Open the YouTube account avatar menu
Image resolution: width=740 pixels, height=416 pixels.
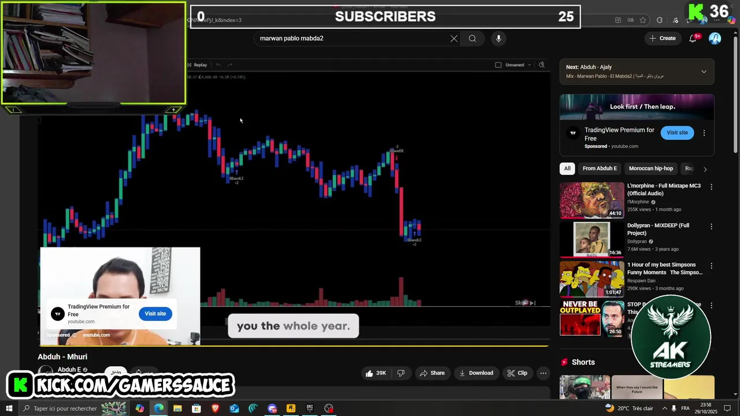pos(715,39)
